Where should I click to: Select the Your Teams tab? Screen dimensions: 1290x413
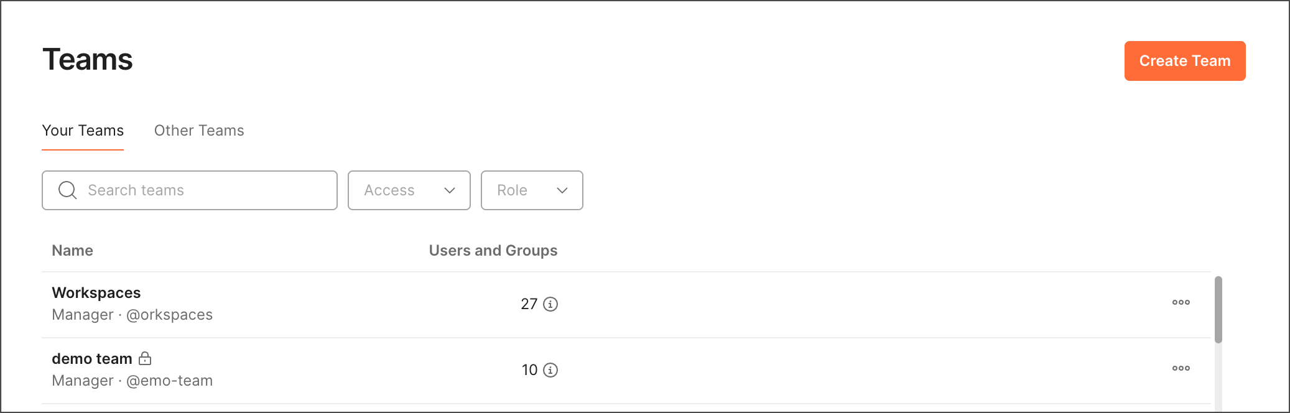pos(83,131)
